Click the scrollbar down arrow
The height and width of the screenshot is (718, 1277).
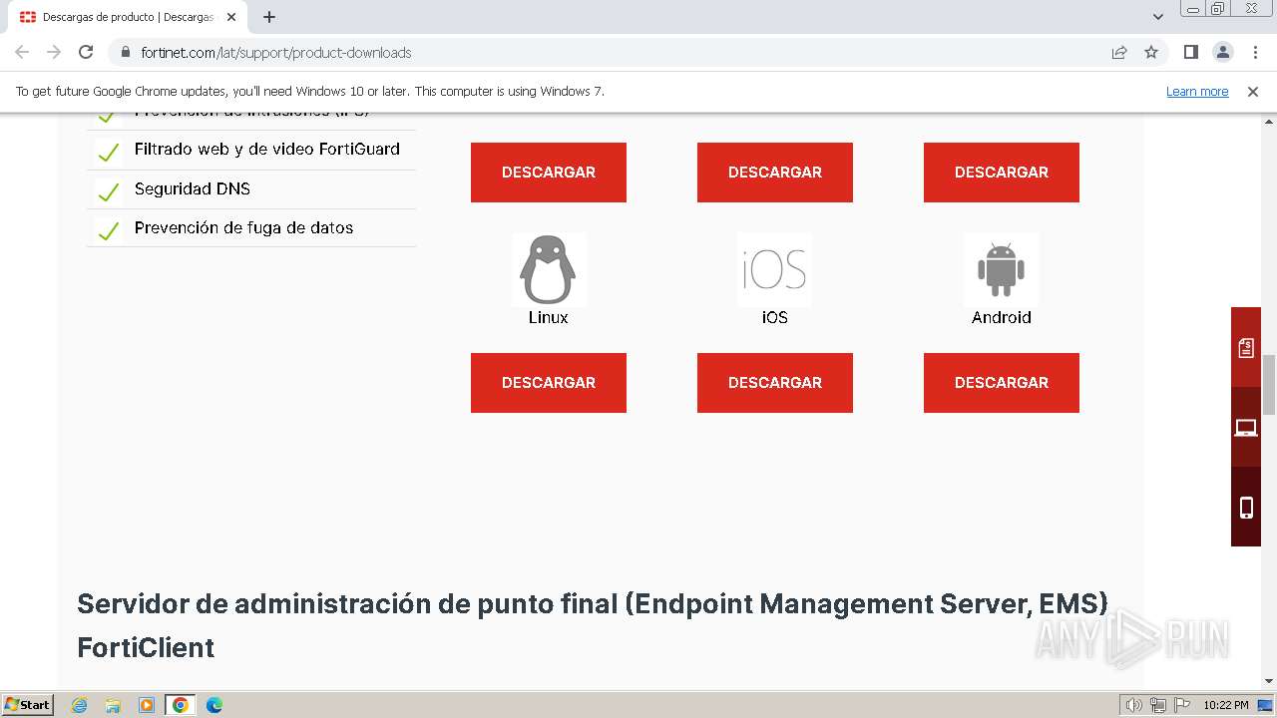click(x=1269, y=682)
